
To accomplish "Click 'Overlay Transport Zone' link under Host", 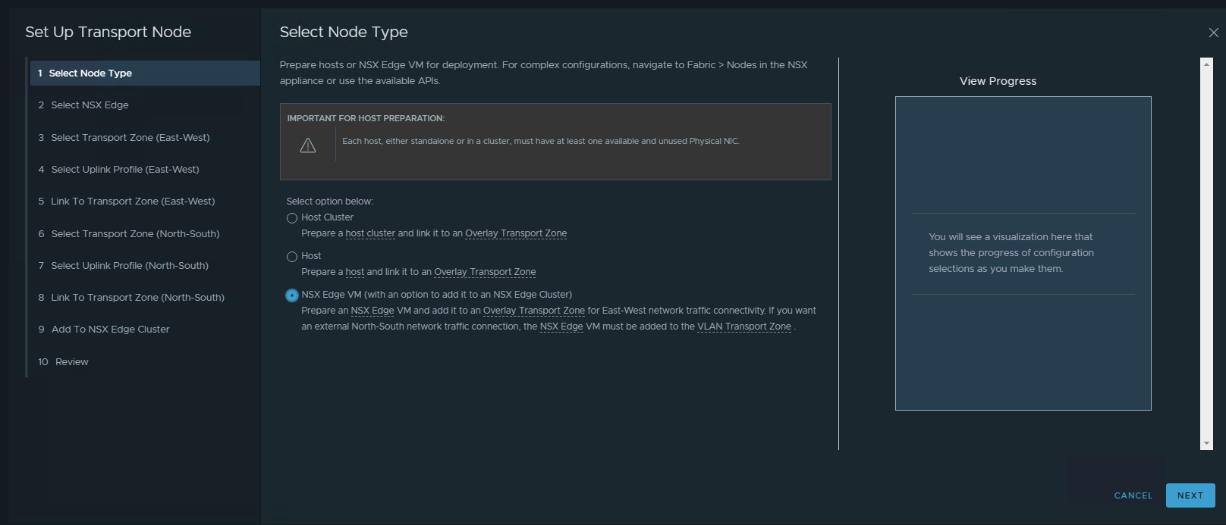I will pos(485,272).
